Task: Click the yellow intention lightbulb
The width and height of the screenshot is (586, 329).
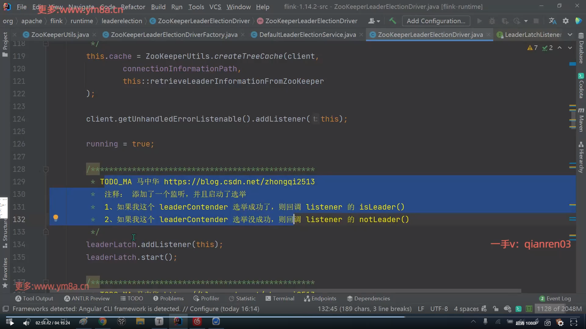Action: coord(56,218)
